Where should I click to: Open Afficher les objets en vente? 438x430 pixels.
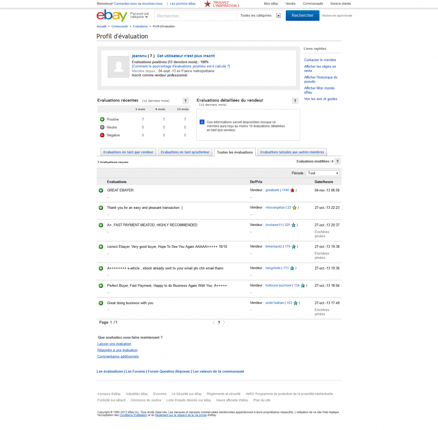pos(320,68)
